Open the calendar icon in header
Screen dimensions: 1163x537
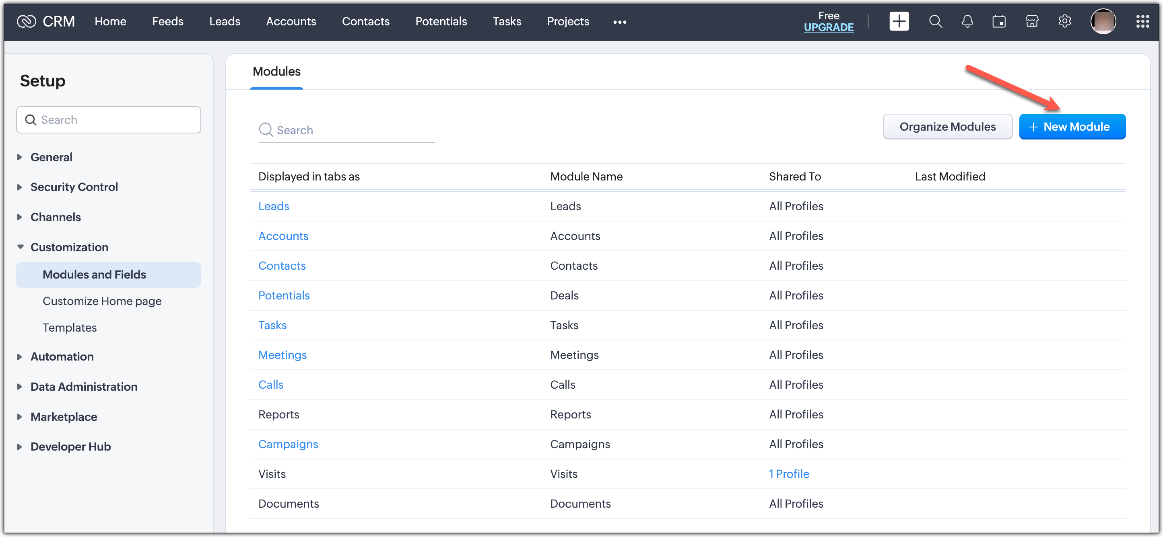[x=999, y=21]
